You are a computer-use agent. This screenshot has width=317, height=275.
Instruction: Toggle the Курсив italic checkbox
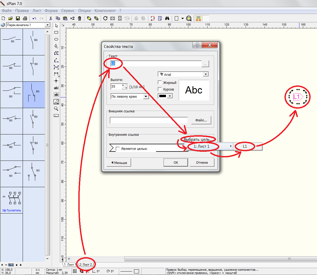160,89
